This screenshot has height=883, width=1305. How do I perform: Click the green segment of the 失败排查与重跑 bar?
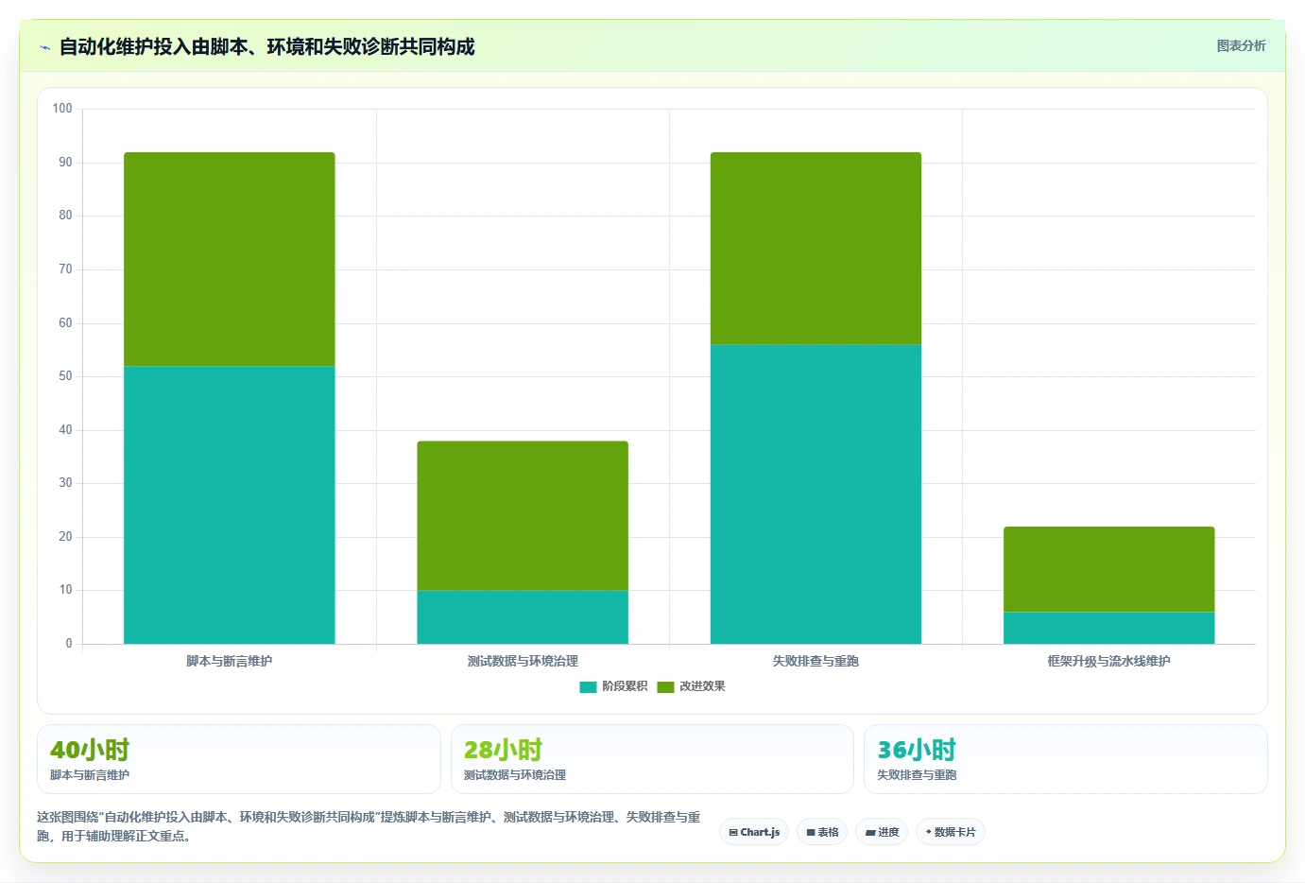click(816, 249)
